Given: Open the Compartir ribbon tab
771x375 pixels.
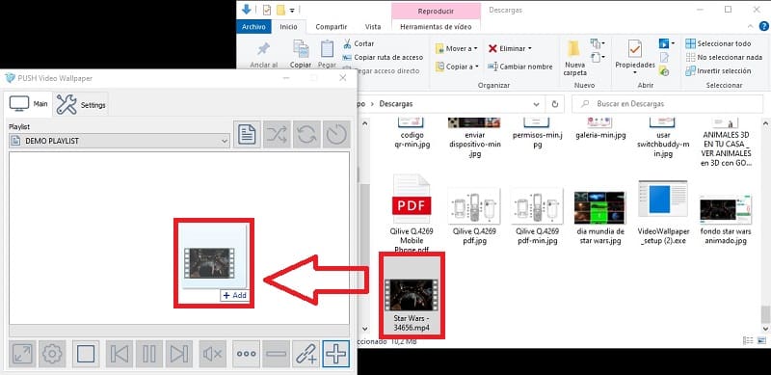Looking at the screenshot, I should click(x=331, y=27).
